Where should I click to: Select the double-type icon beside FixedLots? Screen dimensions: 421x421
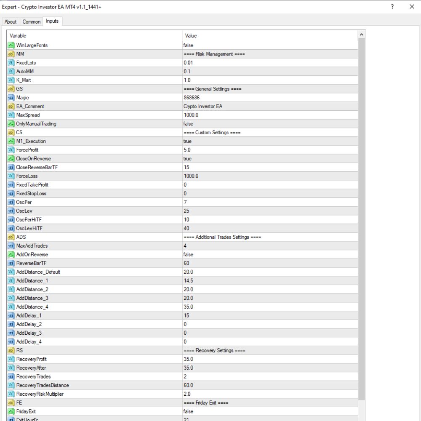11,63
